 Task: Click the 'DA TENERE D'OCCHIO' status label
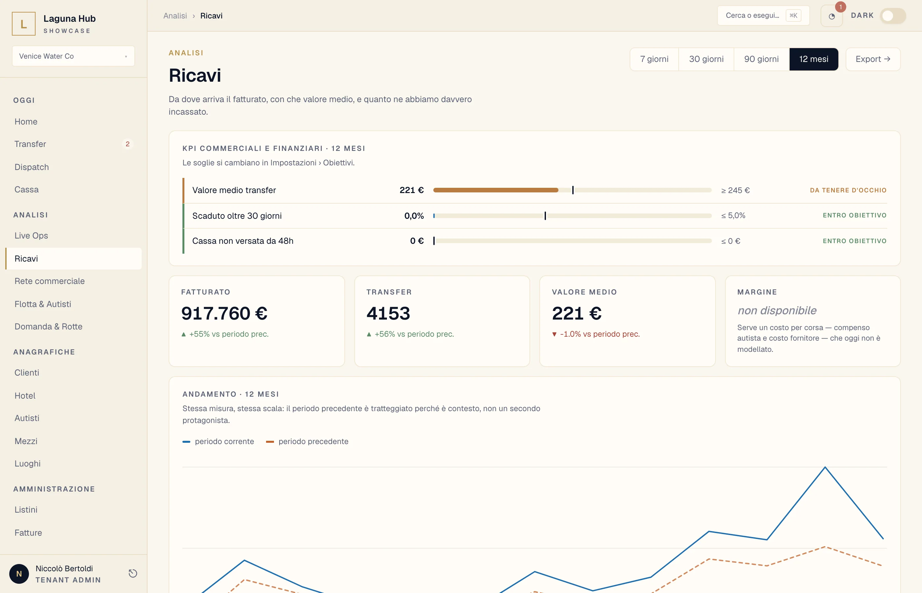pos(848,190)
